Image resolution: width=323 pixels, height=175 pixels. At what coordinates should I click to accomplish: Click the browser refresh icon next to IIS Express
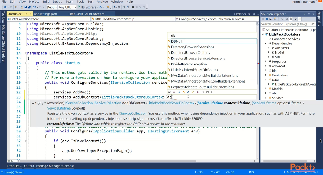100,7
